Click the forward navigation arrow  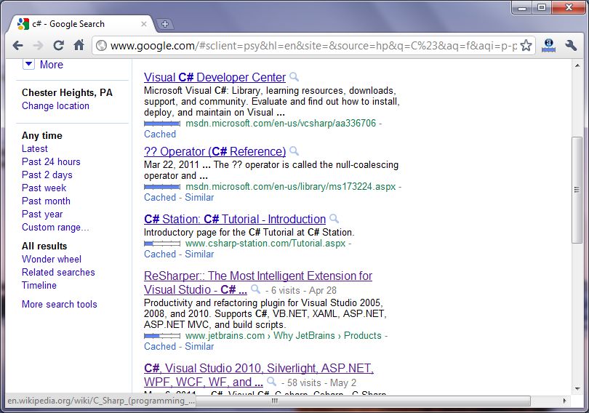[38, 46]
